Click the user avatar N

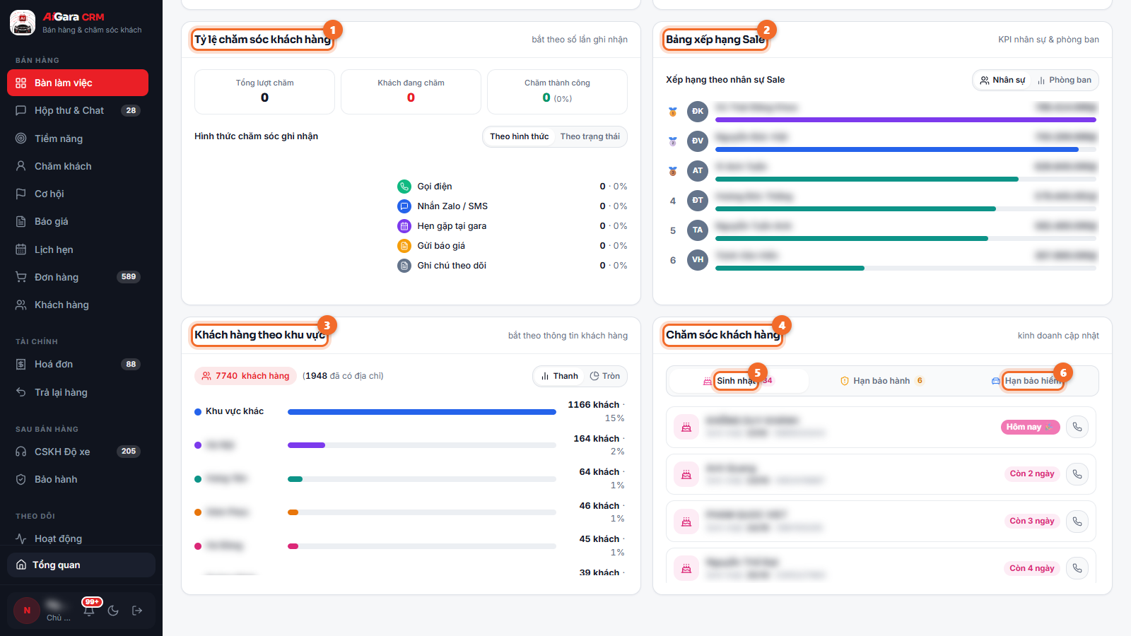pos(27,611)
